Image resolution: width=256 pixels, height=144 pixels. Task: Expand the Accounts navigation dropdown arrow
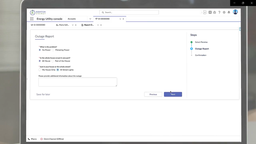(x=90, y=19)
